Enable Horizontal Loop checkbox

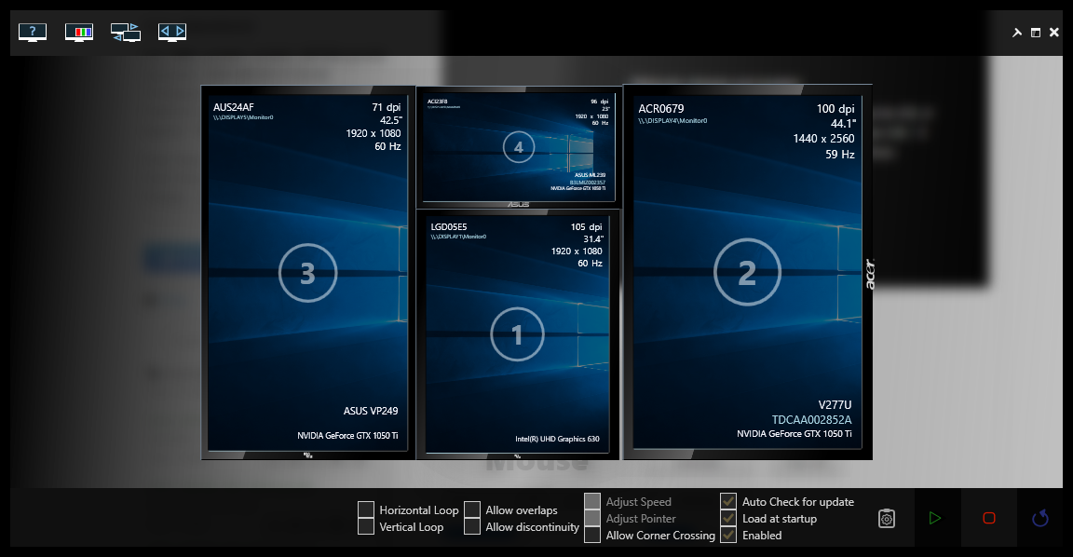[366, 509]
